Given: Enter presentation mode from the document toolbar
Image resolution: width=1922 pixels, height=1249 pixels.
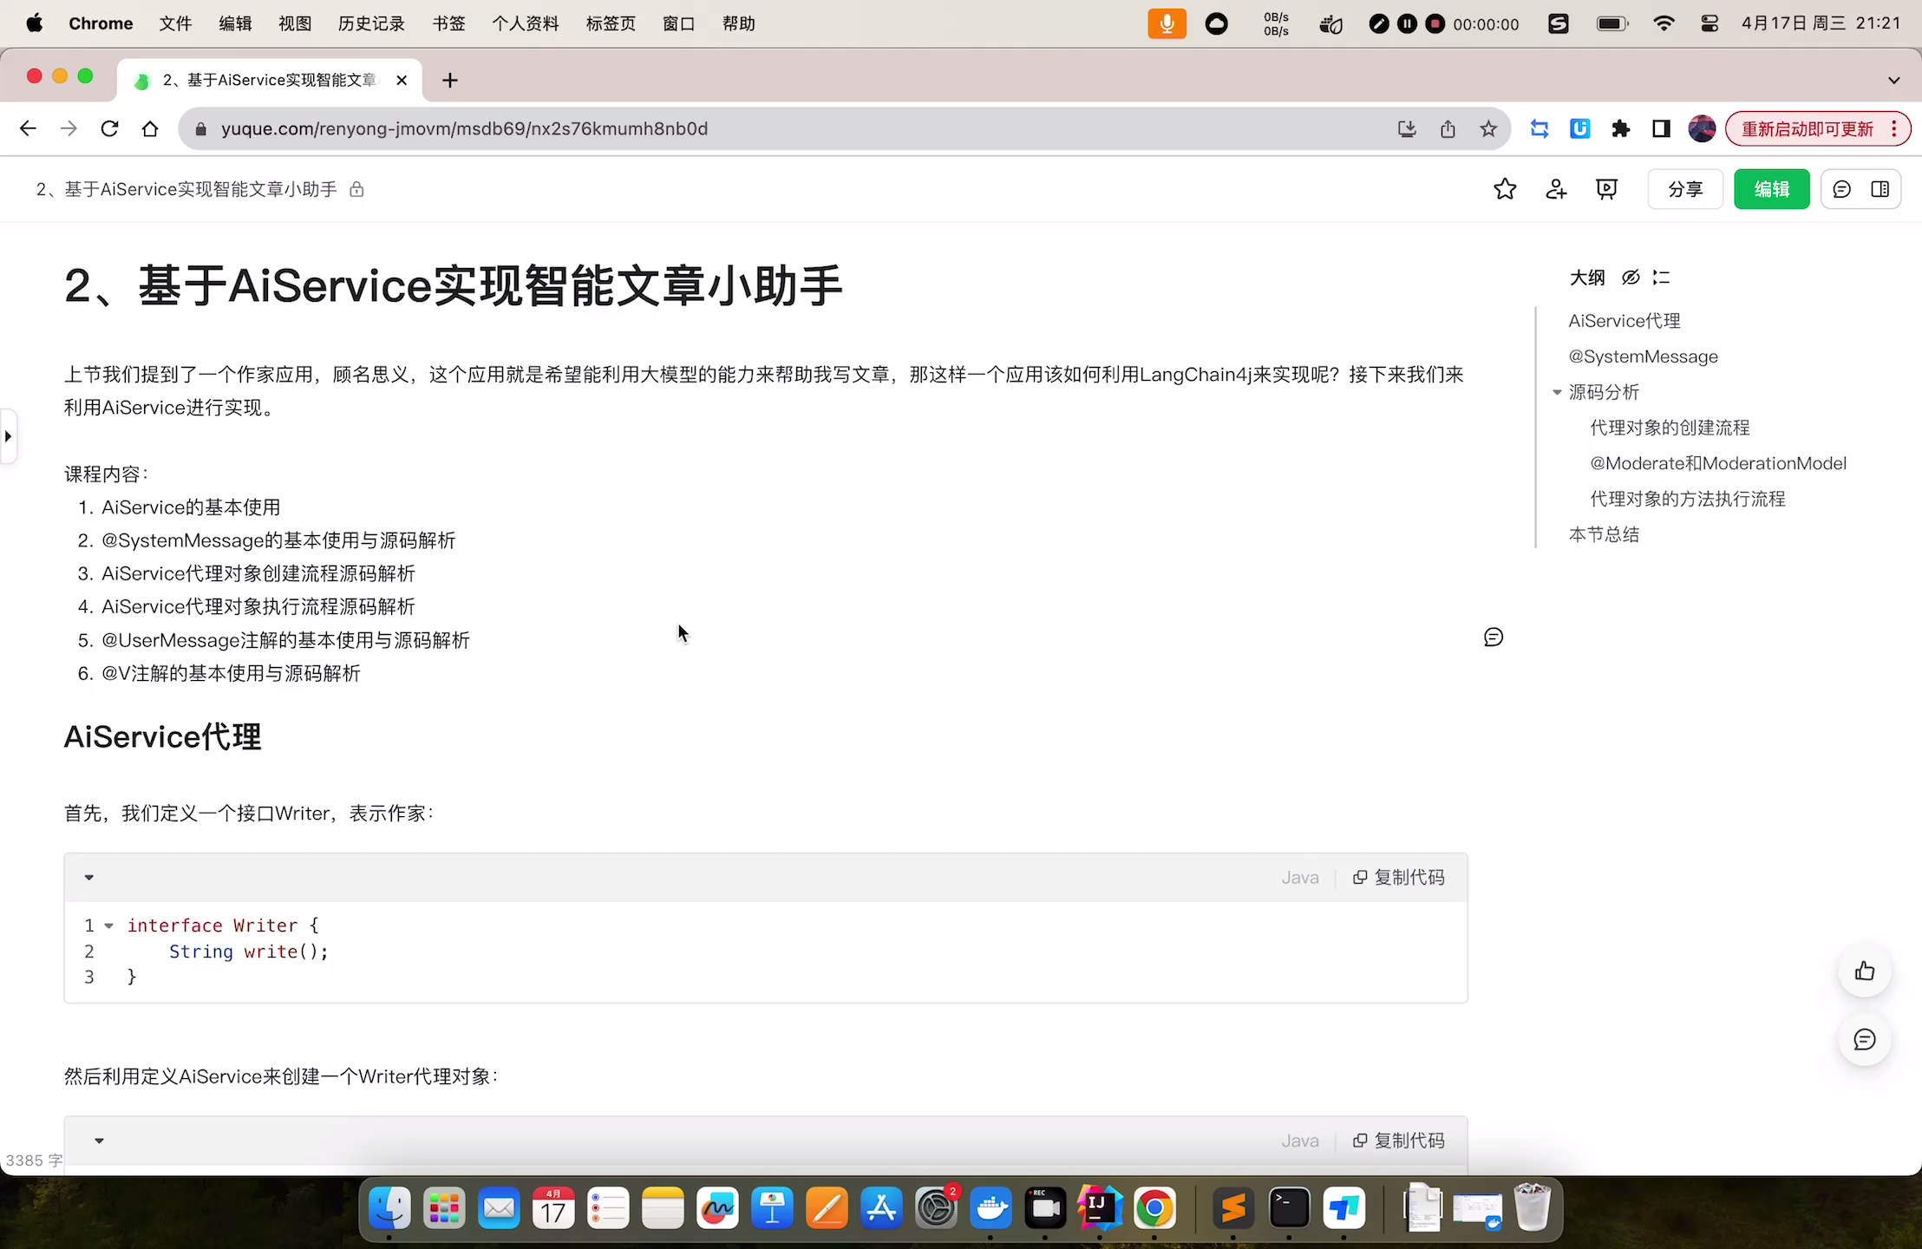Looking at the screenshot, I should [x=1607, y=189].
